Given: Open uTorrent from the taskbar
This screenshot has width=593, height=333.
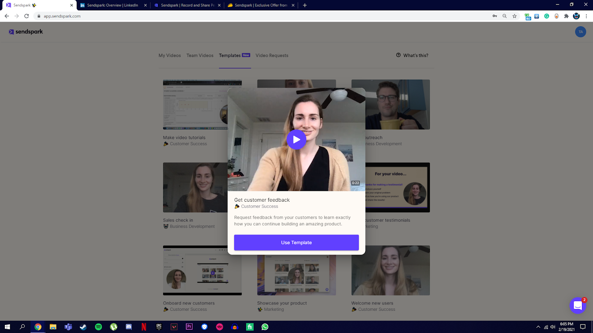Looking at the screenshot, I should coord(113,327).
